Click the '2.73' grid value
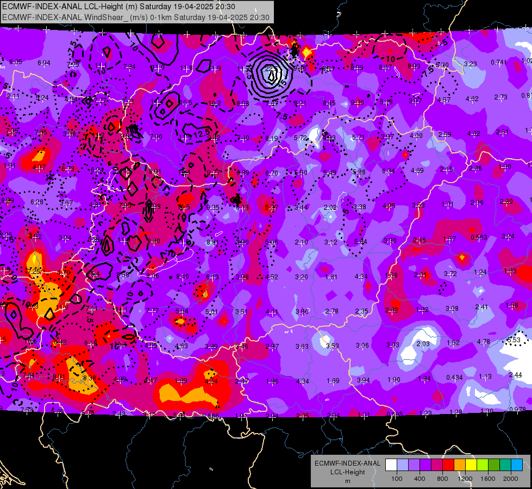 click(x=501, y=97)
